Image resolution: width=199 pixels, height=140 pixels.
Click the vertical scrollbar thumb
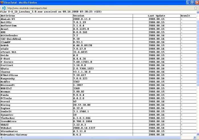click(x=198, y=53)
